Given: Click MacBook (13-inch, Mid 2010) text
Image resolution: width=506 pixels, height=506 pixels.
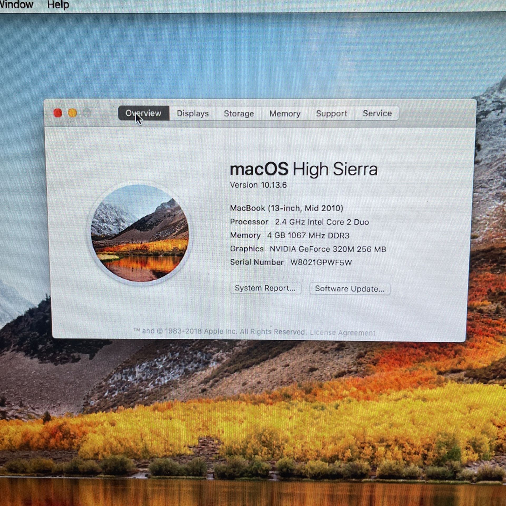Looking at the screenshot, I should (286, 208).
